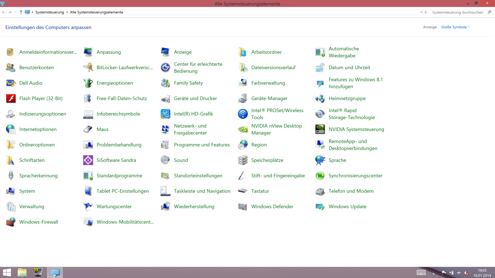Click the Systemsteuerung durchsuchen search field
Image resolution: width=495 pixels, height=278 pixels.
pos(458,12)
